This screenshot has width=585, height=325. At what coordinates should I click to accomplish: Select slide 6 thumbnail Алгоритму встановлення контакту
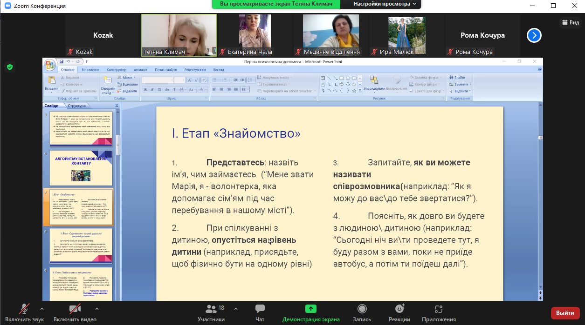pos(81,168)
